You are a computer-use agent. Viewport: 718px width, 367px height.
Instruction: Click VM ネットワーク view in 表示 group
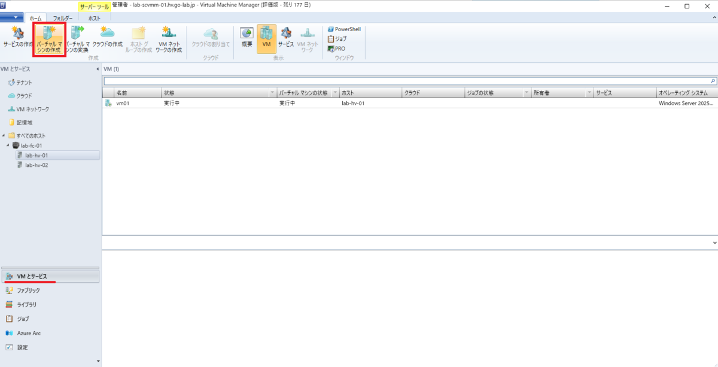click(x=308, y=38)
